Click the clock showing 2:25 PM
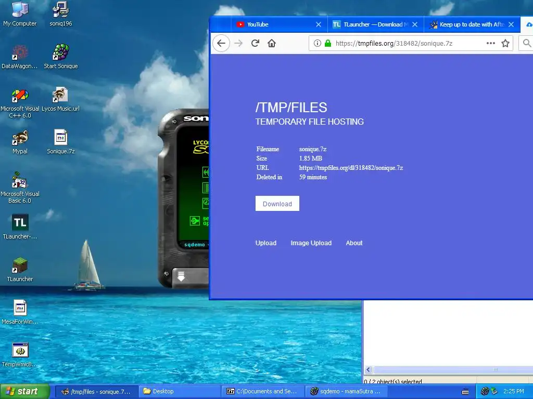 point(514,391)
